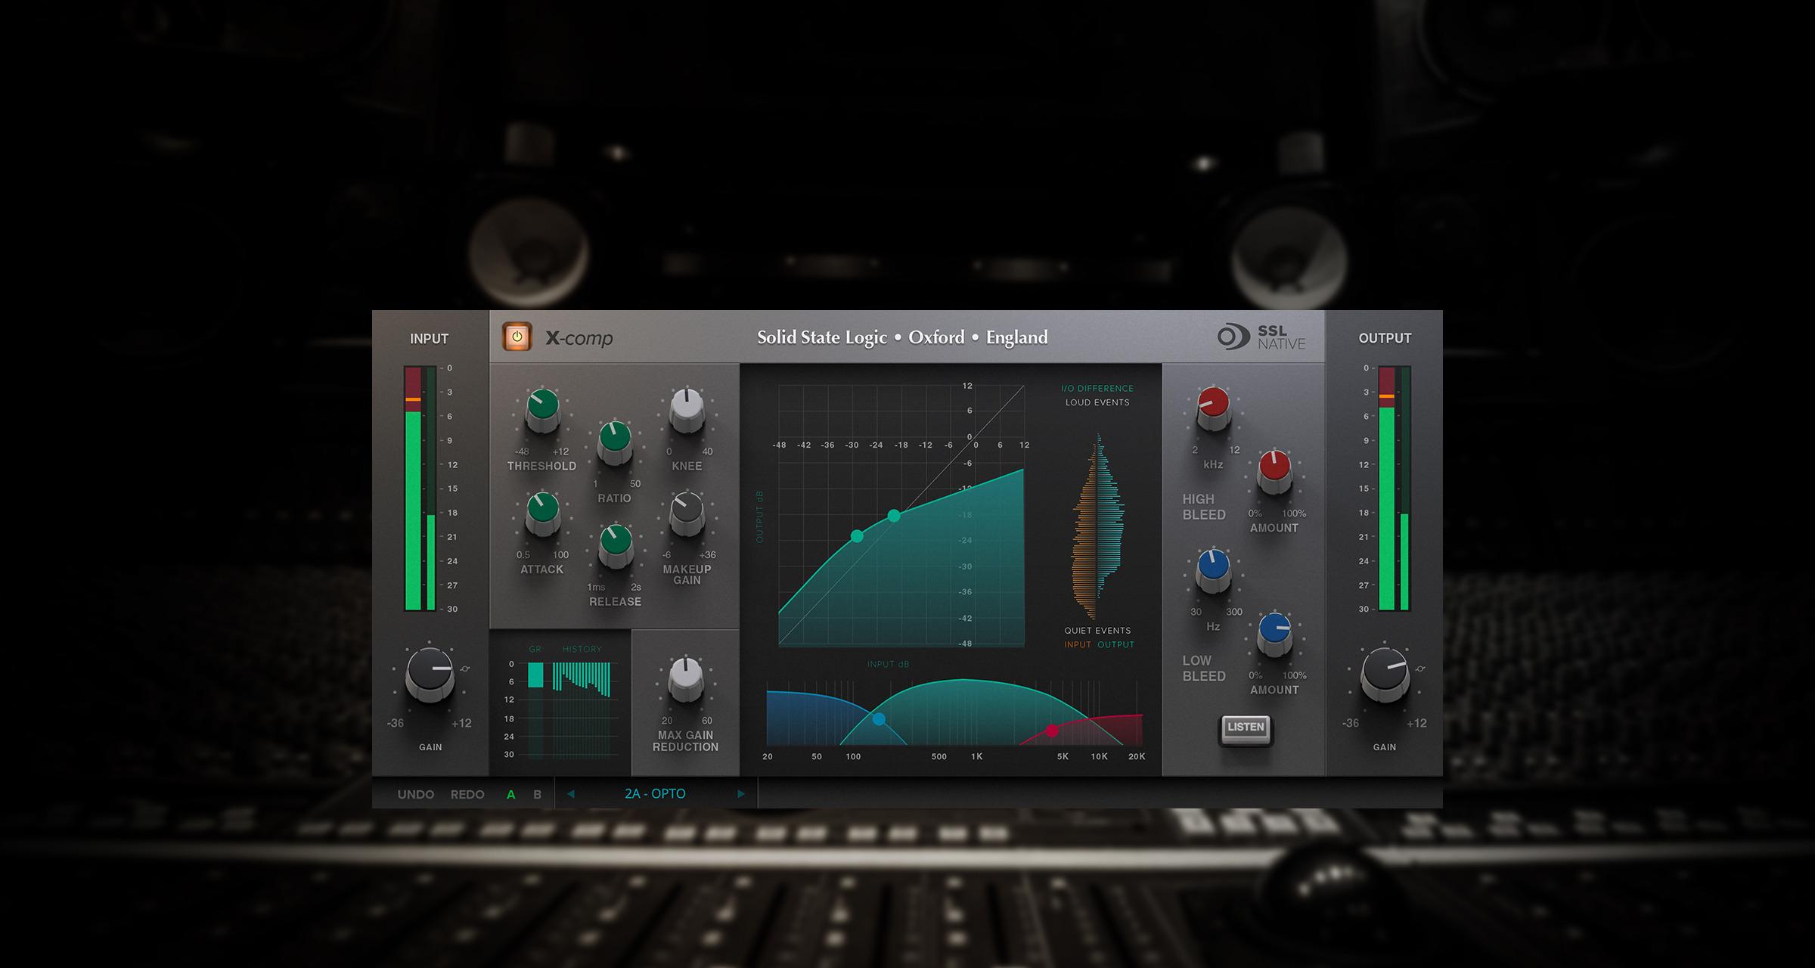Click the 'Solid State Logic • Oxford • England' text
This screenshot has width=1815, height=968.
click(902, 337)
